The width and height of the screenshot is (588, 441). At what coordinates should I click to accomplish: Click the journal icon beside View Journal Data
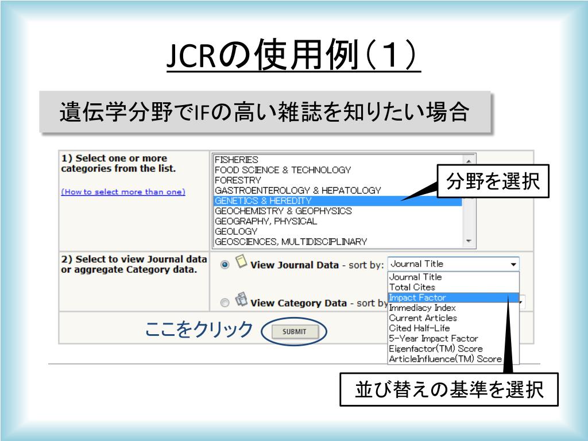point(241,262)
